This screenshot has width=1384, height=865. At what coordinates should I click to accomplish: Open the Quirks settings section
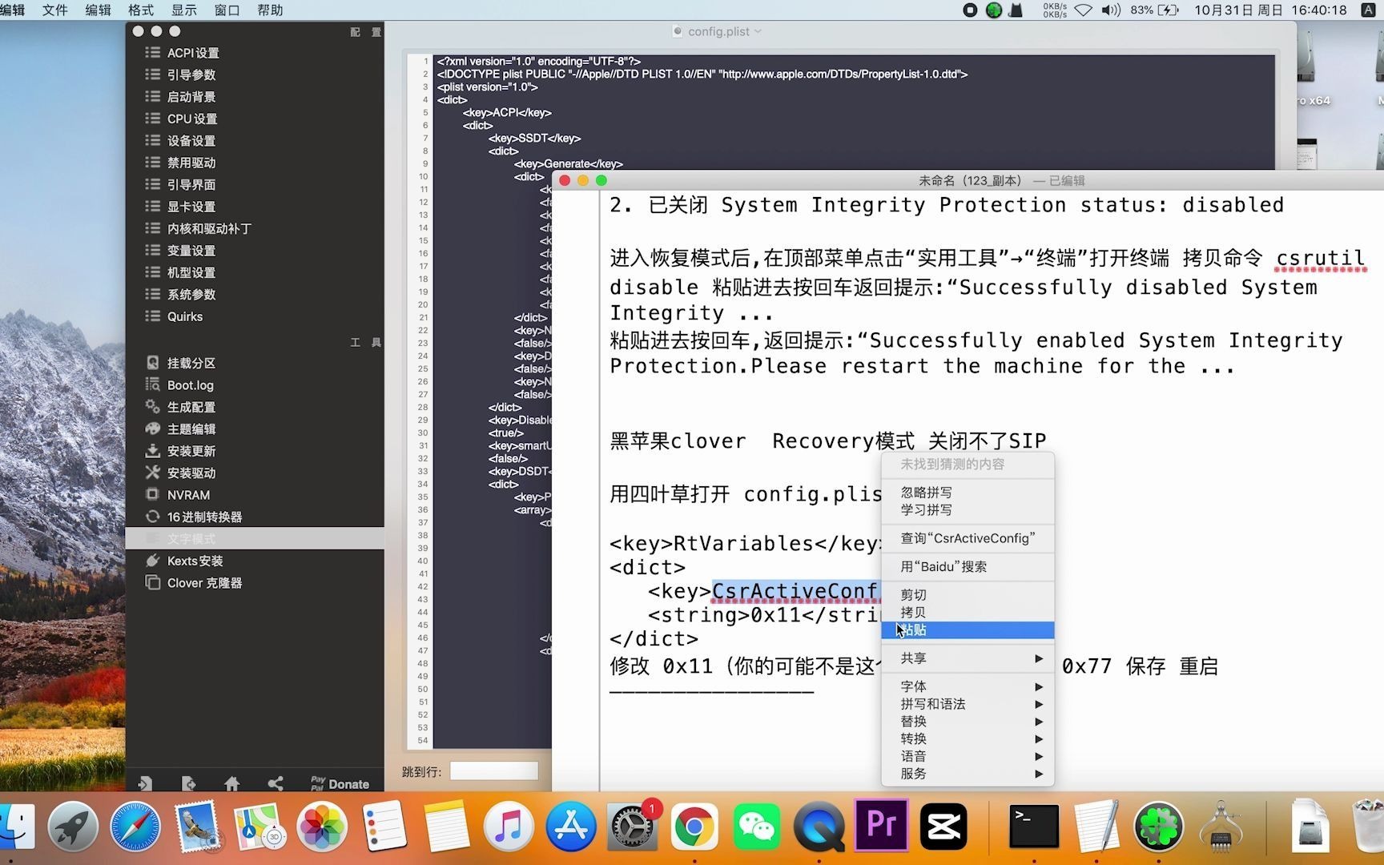tap(184, 316)
